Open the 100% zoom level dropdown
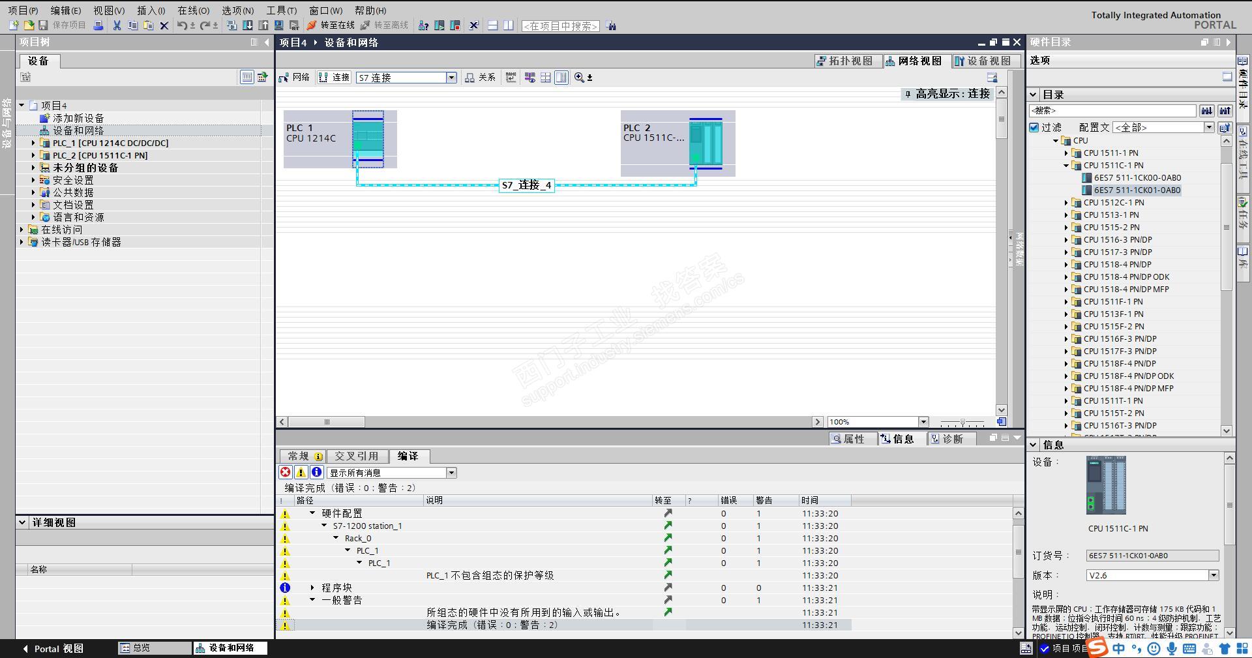 (x=923, y=422)
